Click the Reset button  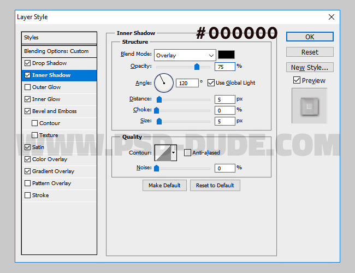click(x=310, y=52)
